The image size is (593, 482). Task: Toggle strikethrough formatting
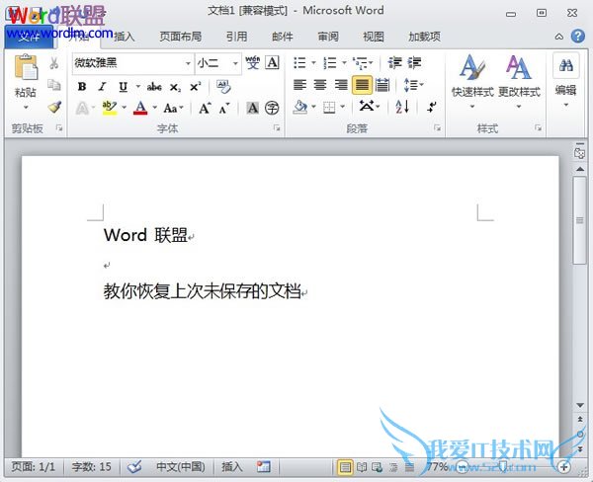click(154, 87)
